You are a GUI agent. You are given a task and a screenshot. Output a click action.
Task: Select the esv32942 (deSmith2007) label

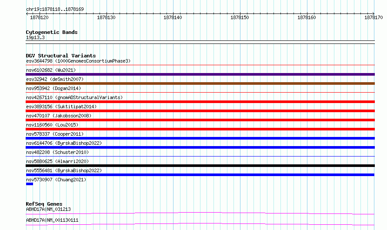pyautogui.click(x=55, y=79)
